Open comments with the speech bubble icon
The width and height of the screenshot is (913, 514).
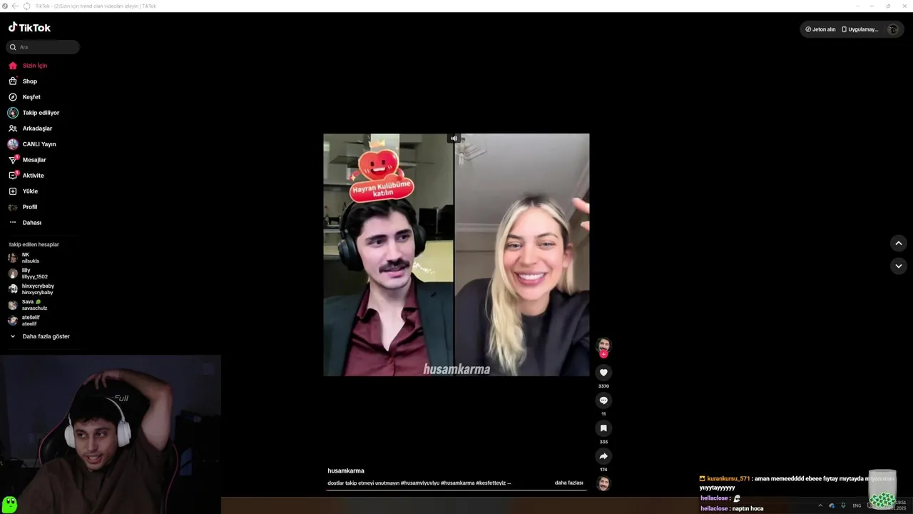coord(603,400)
